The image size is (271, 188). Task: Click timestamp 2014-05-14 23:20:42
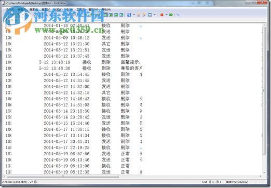point(66,117)
